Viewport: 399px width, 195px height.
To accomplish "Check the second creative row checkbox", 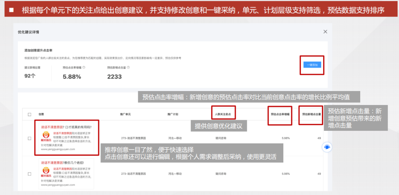I will coord(30,174).
